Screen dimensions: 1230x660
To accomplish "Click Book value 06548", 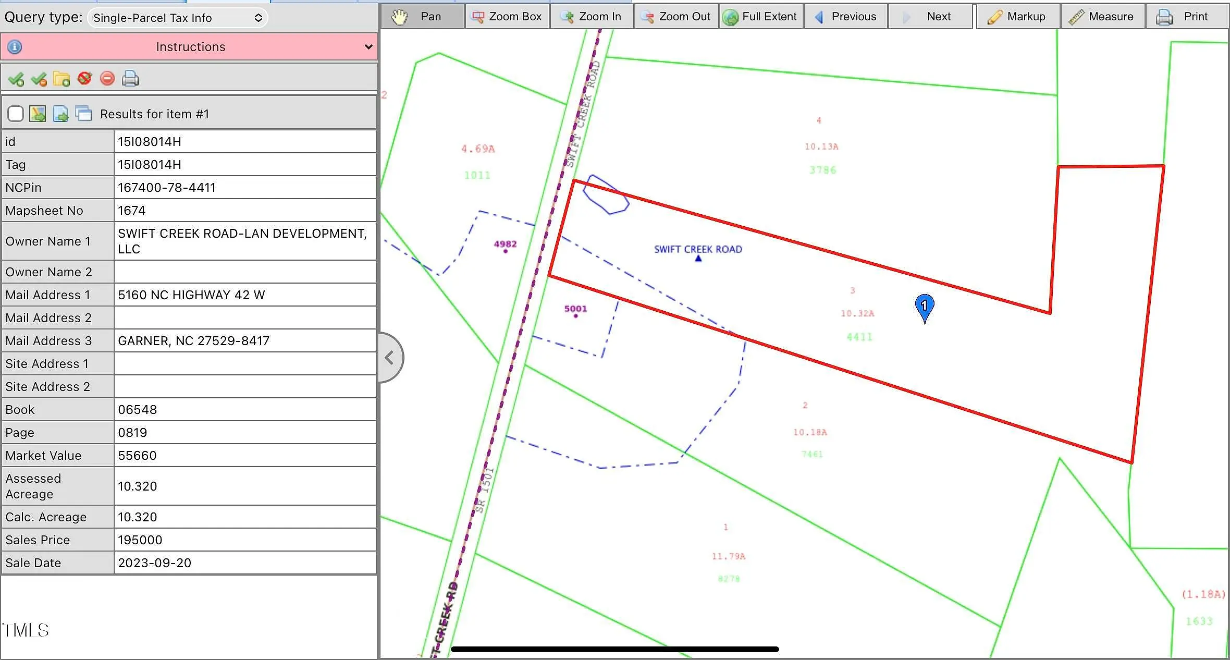I will (x=245, y=410).
